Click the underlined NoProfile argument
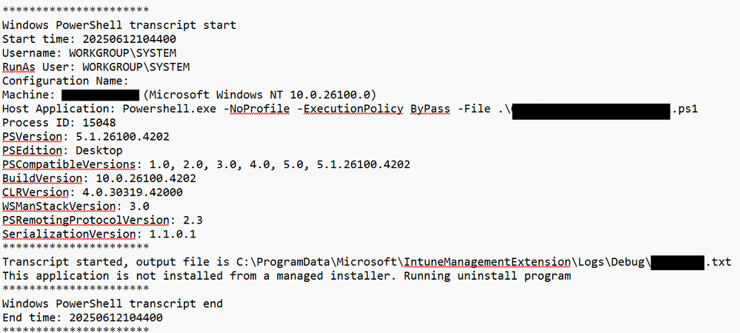This screenshot has height=333, width=740. click(259, 109)
